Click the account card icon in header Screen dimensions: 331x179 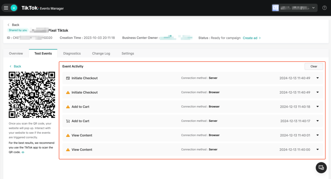(275, 8)
